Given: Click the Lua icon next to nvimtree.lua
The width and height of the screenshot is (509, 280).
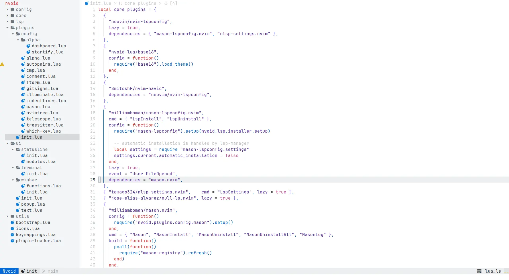Looking at the screenshot, I should pos(23,113).
